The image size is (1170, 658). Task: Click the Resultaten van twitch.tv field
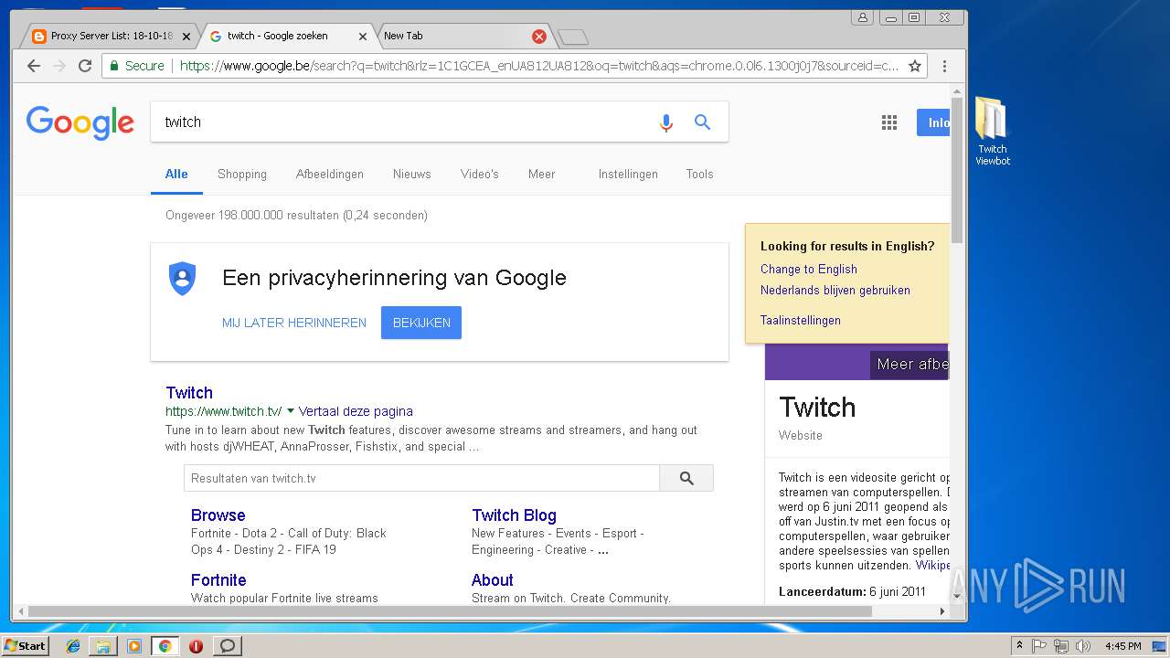[421, 478]
